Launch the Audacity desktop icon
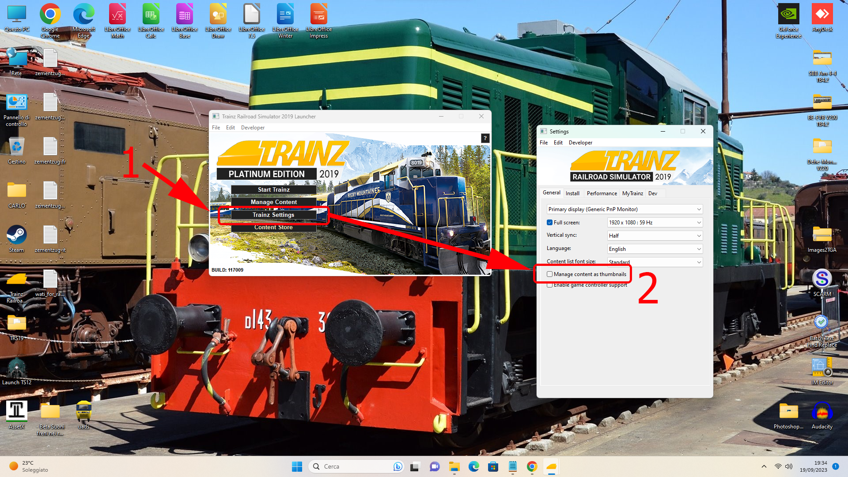 pyautogui.click(x=822, y=416)
